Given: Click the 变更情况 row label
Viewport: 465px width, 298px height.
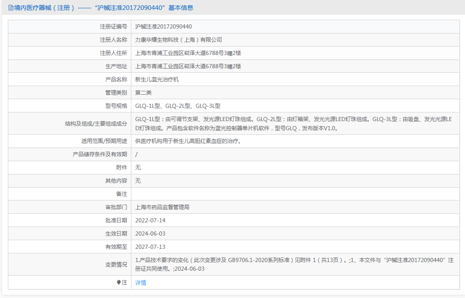Looking at the screenshot, I should tap(116, 265).
